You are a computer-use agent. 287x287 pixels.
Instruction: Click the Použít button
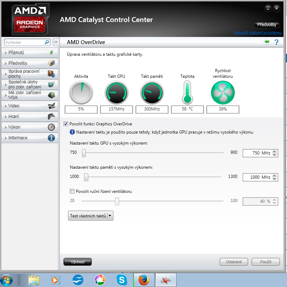(266, 262)
